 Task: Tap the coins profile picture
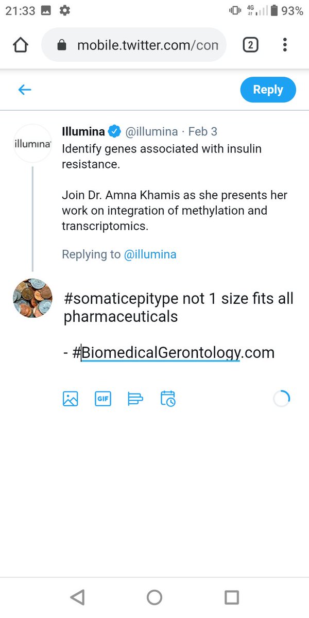click(32, 298)
